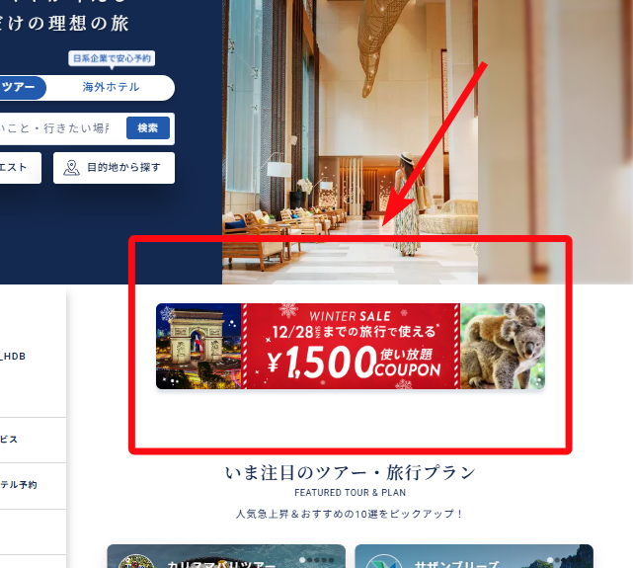This screenshot has width=633, height=568.
Task: Open the カリスマバリツアー tour card
Action: (x=226, y=556)
